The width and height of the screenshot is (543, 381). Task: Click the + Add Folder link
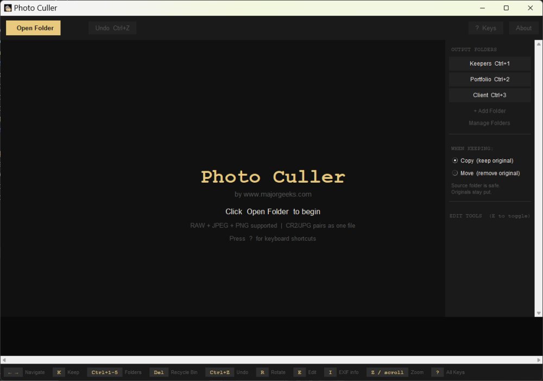490,111
